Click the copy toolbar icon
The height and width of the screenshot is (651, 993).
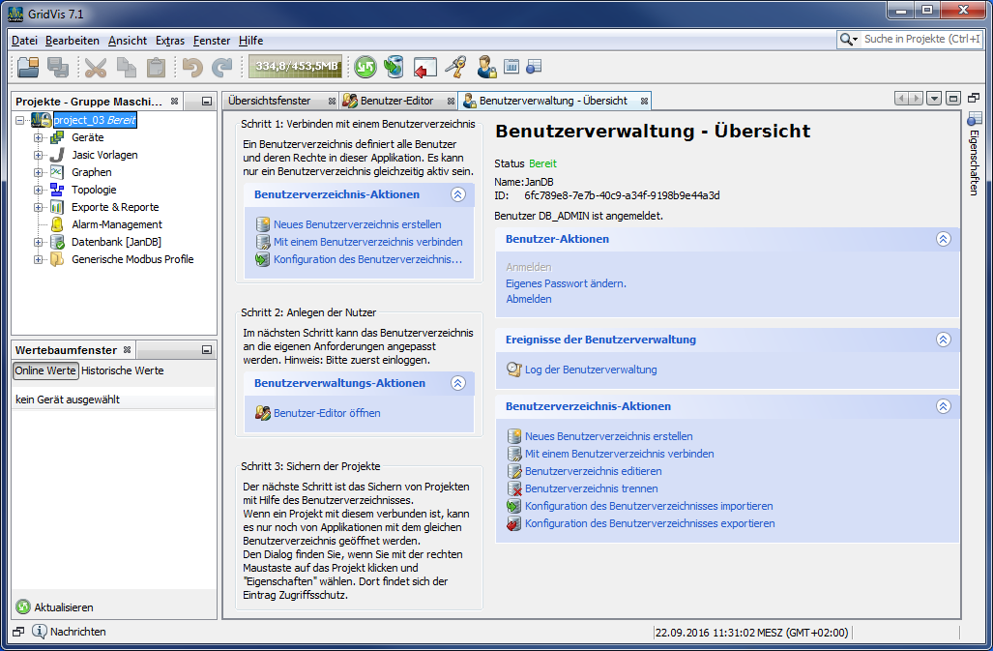[x=126, y=67]
